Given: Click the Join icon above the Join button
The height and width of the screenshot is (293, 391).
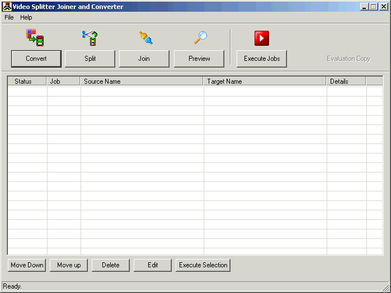Looking at the screenshot, I should (145, 37).
